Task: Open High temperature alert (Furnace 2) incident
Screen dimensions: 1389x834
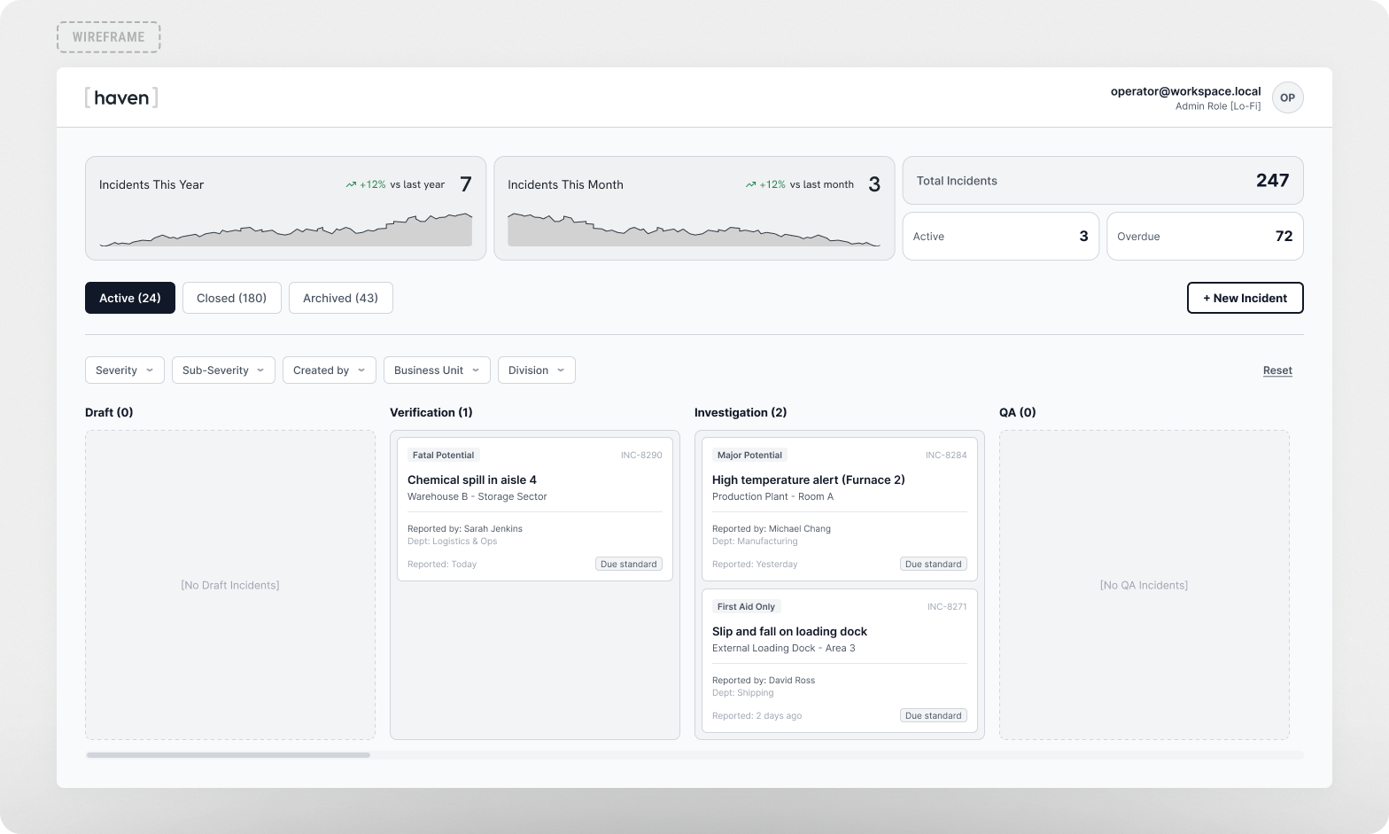Action: pos(840,509)
